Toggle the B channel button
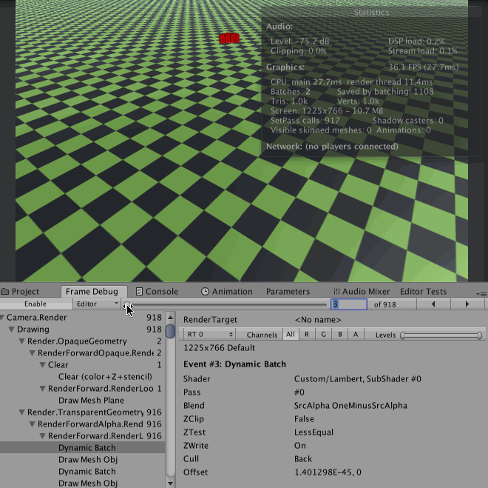This screenshot has width=488, height=488. (x=340, y=335)
